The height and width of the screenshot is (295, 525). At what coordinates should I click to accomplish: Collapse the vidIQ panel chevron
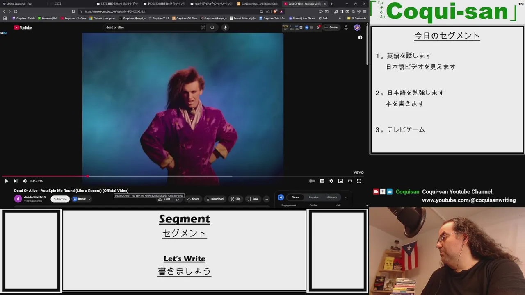click(346, 197)
